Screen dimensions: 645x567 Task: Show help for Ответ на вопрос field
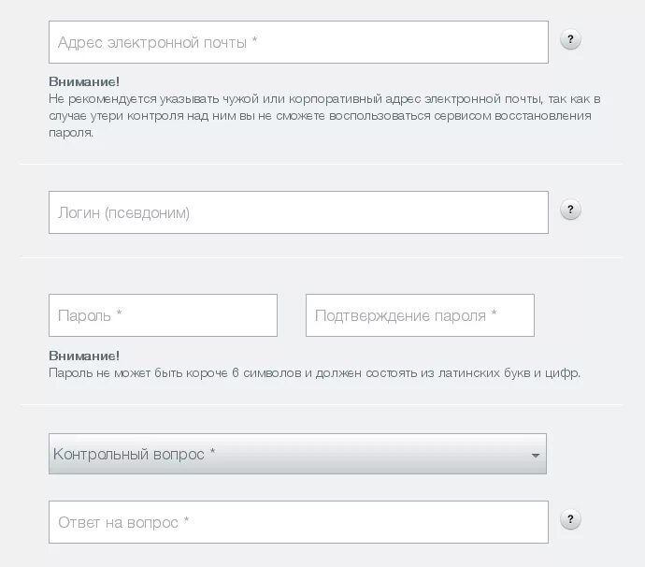click(570, 519)
